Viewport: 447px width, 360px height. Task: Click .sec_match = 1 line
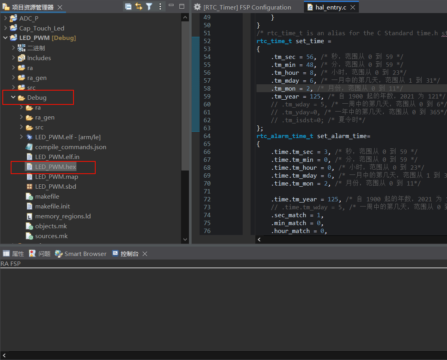click(x=297, y=215)
